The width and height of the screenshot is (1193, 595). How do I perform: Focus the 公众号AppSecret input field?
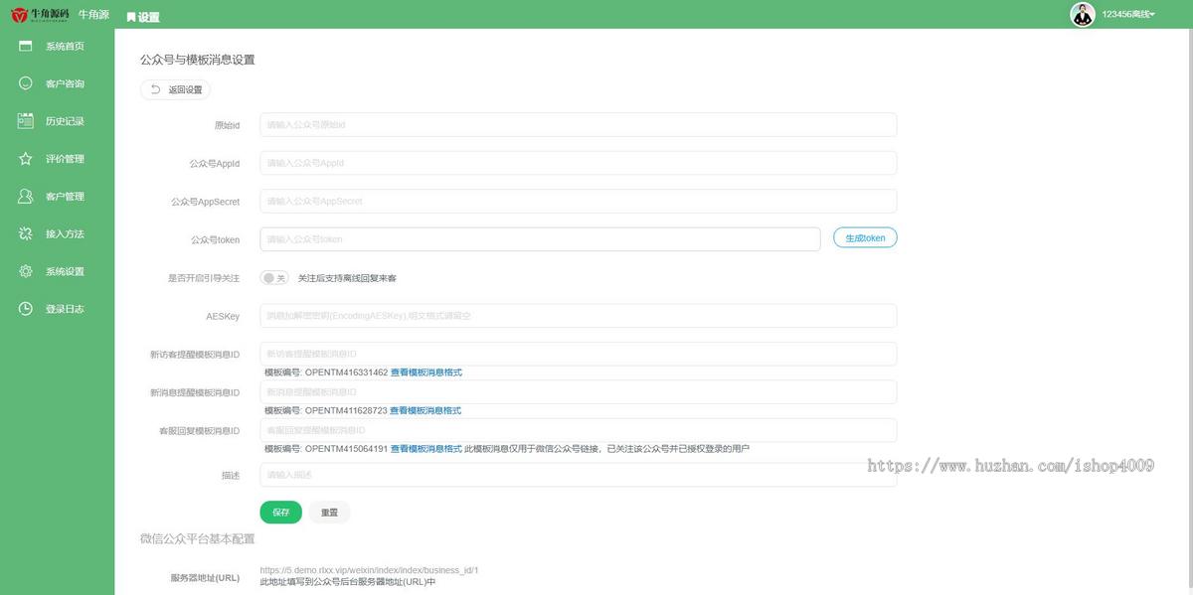click(579, 201)
